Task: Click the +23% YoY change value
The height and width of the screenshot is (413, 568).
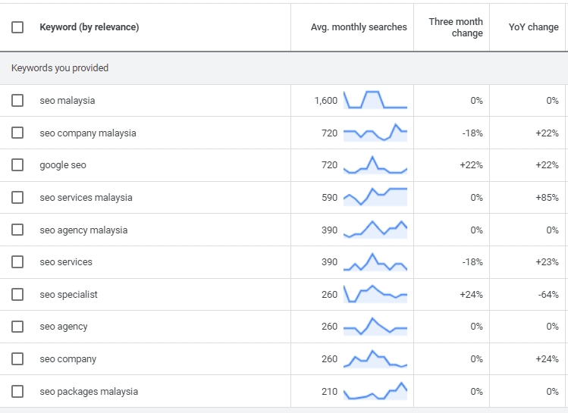Action: click(x=547, y=262)
